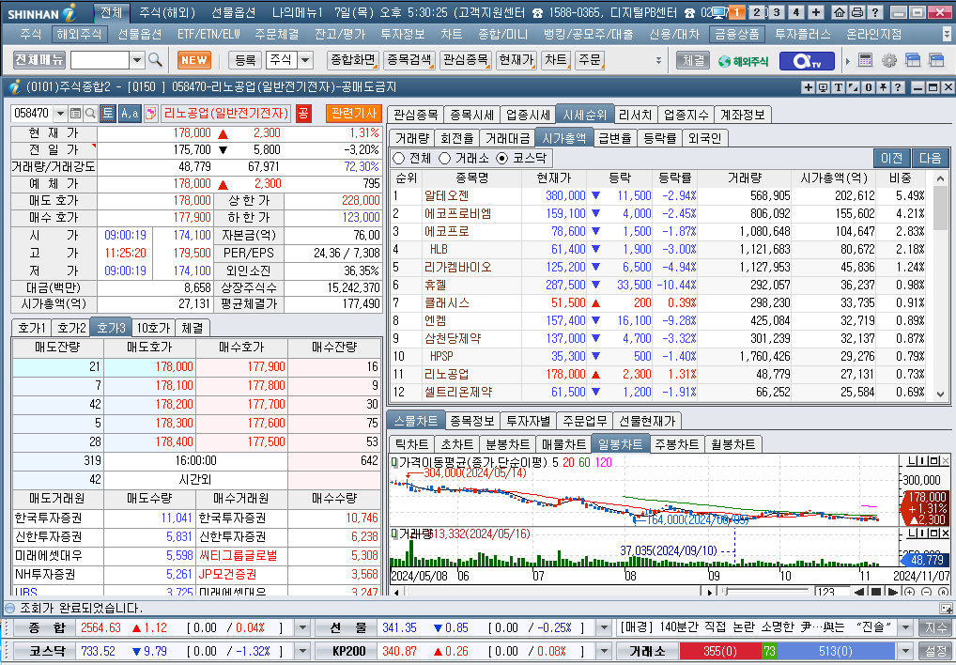Image resolution: width=956 pixels, height=665 pixels.
Task: Open the cascade windows icon in toolbar
Action: coord(913,60)
